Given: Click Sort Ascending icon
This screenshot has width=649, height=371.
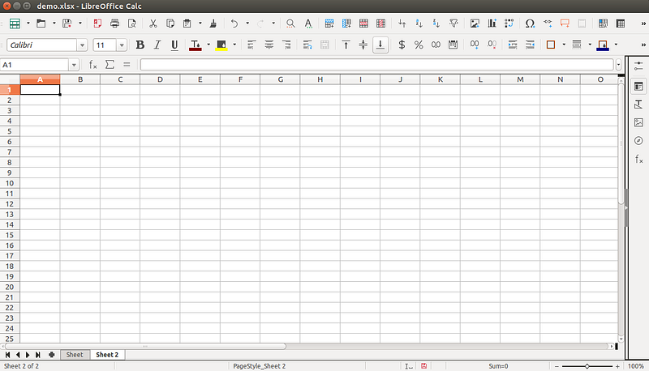Looking at the screenshot, I should [419, 23].
